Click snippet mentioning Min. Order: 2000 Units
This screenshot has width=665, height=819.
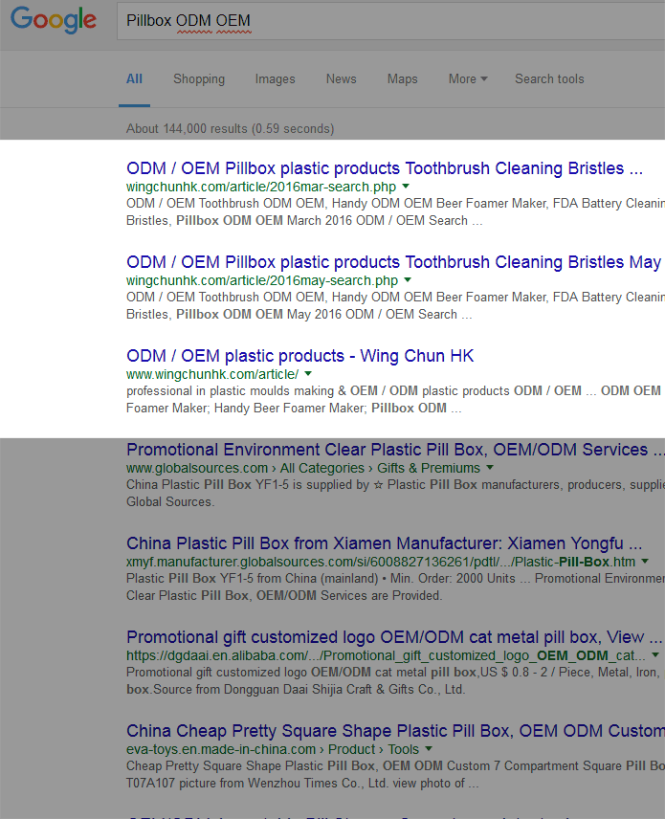point(395,587)
